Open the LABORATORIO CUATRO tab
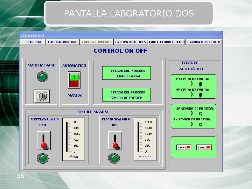The height and width of the screenshot is (189, 252). pyautogui.click(x=167, y=42)
